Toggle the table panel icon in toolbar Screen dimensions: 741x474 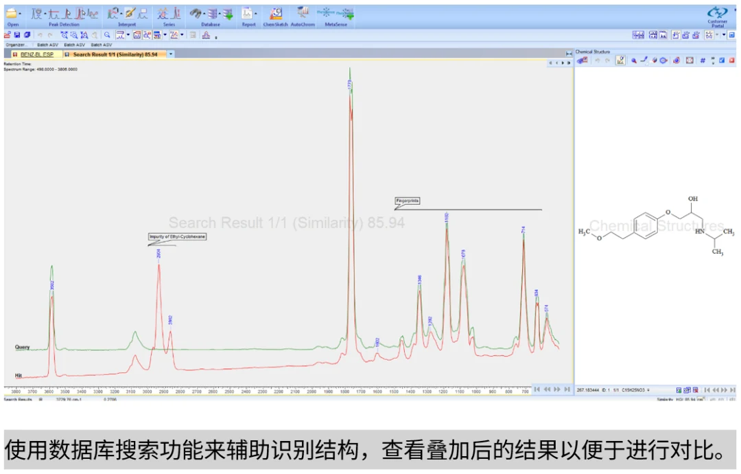[x=157, y=35]
